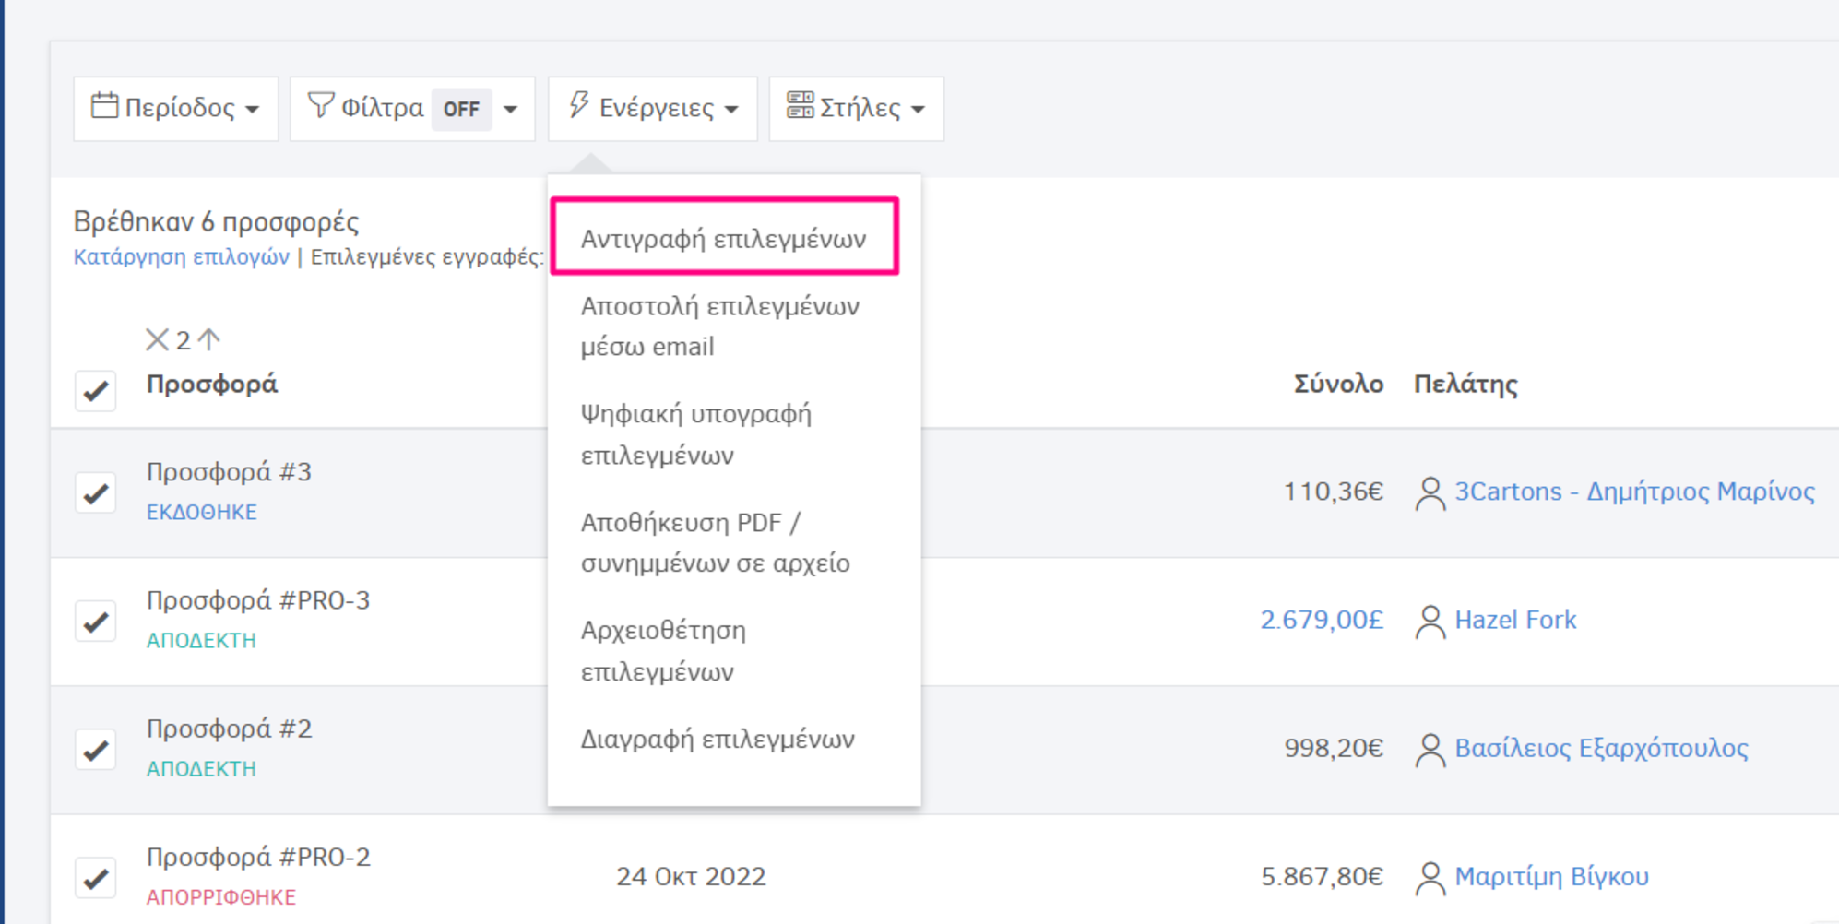Open customer Βασίλειος Εξαρχόπουλος link
The height and width of the screenshot is (924, 1839).
[1601, 748]
